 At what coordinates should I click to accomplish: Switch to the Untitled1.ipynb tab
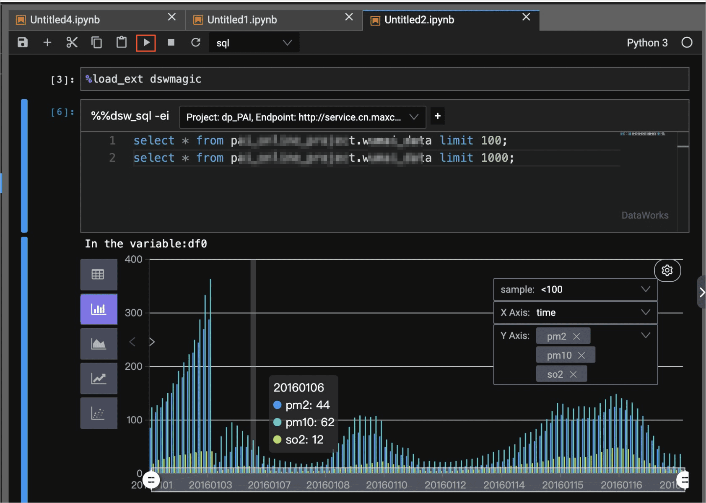(242, 20)
